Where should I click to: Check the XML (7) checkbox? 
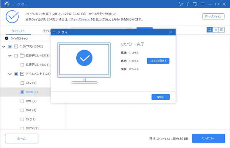[x=22, y=101]
